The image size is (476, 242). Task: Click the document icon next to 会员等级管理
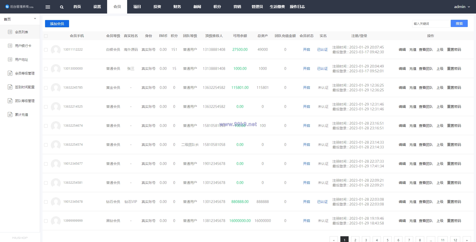(x=10, y=73)
